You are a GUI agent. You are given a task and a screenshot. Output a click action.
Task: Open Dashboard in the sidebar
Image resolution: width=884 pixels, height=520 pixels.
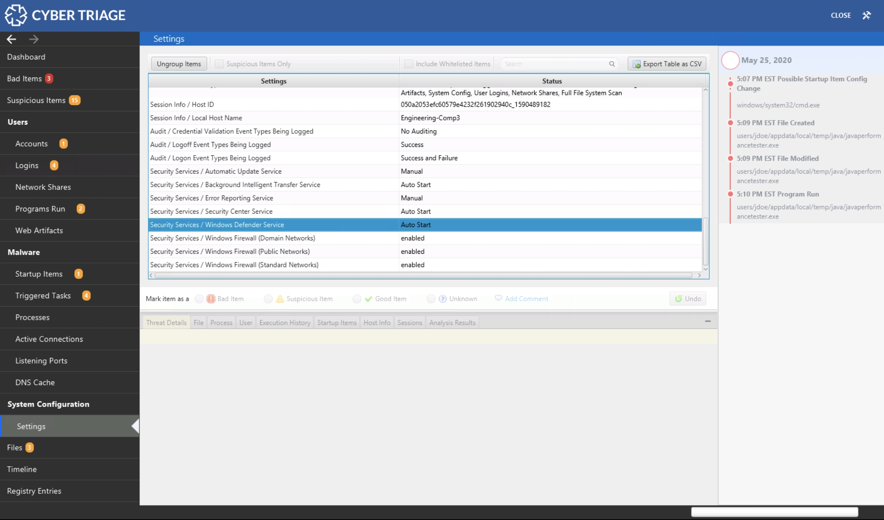pyautogui.click(x=70, y=57)
